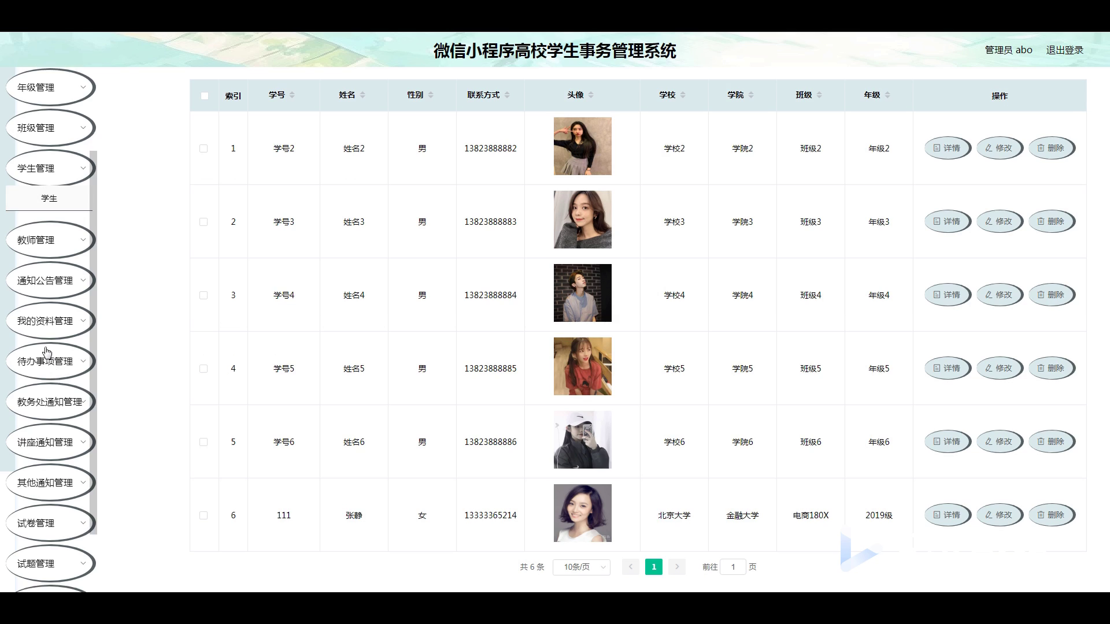
Task: Sort by 学号 column sort arrows
Action: [x=292, y=95]
